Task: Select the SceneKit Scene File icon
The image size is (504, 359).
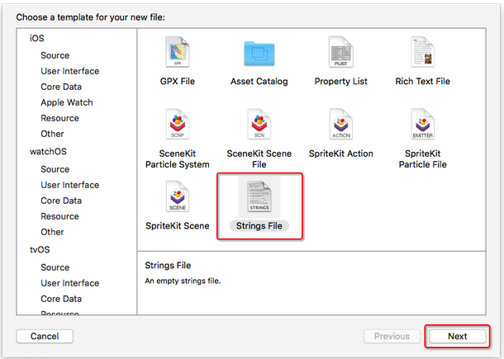Action: point(259,125)
